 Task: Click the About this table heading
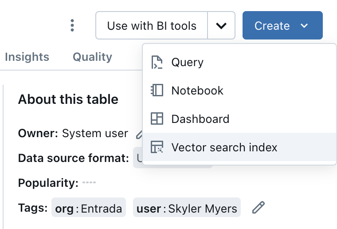[68, 99]
